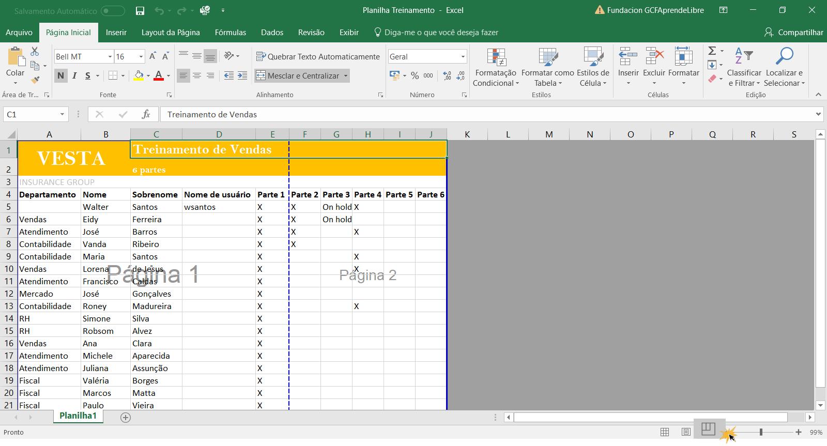
Task: Open the font name Bell MT dropdown
Action: (x=110, y=56)
